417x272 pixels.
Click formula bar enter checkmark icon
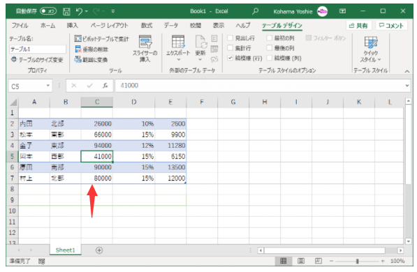pos(89,86)
